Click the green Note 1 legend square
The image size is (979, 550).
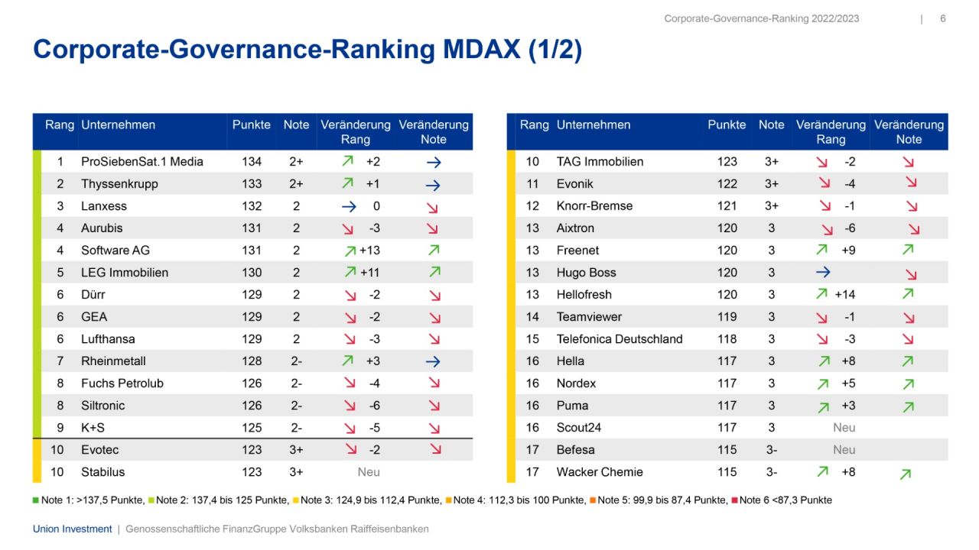click(x=35, y=500)
